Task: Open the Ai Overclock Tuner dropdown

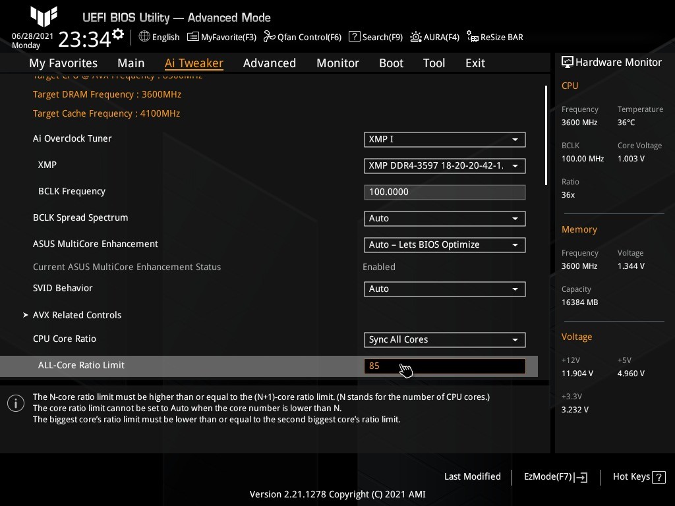Action: 444,139
